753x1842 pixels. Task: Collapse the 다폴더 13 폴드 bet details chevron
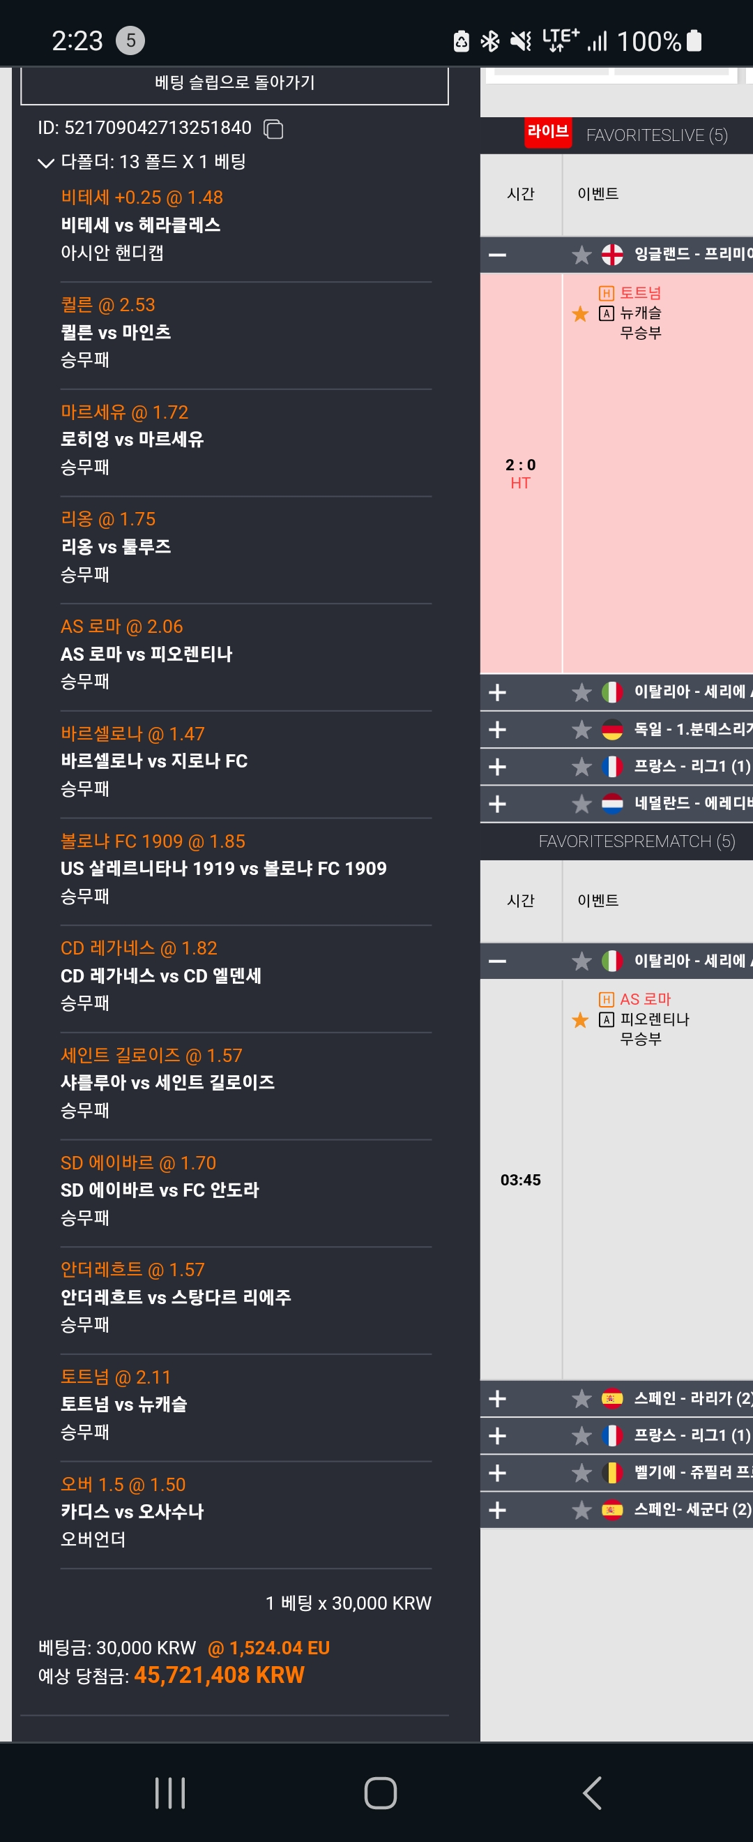(46, 163)
